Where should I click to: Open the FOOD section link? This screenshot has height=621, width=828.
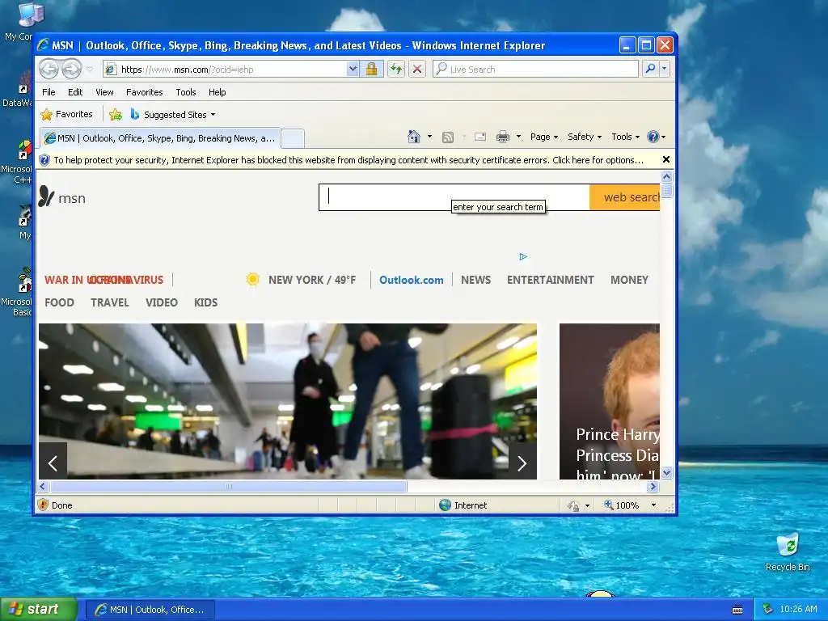pyautogui.click(x=59, y=302)
